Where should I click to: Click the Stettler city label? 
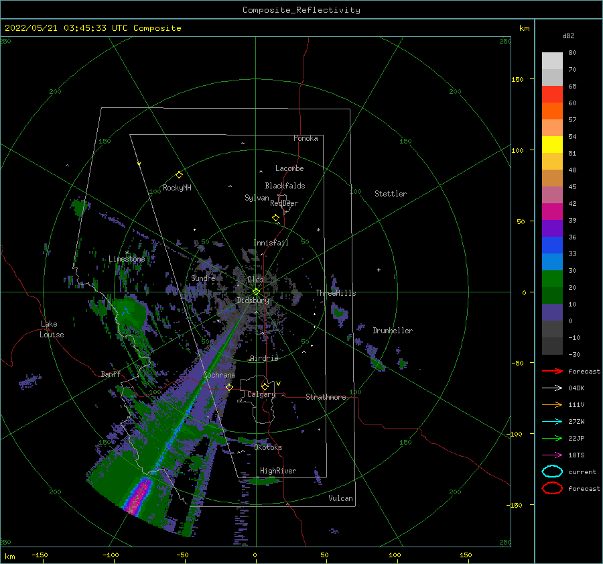[391, 194]
